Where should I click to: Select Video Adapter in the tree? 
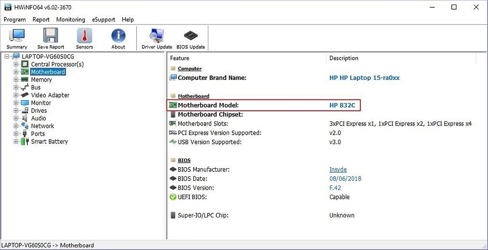[x=50, y=95]
